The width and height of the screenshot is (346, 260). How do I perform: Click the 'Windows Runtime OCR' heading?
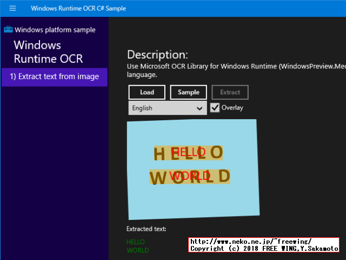(x=48, y=52)
